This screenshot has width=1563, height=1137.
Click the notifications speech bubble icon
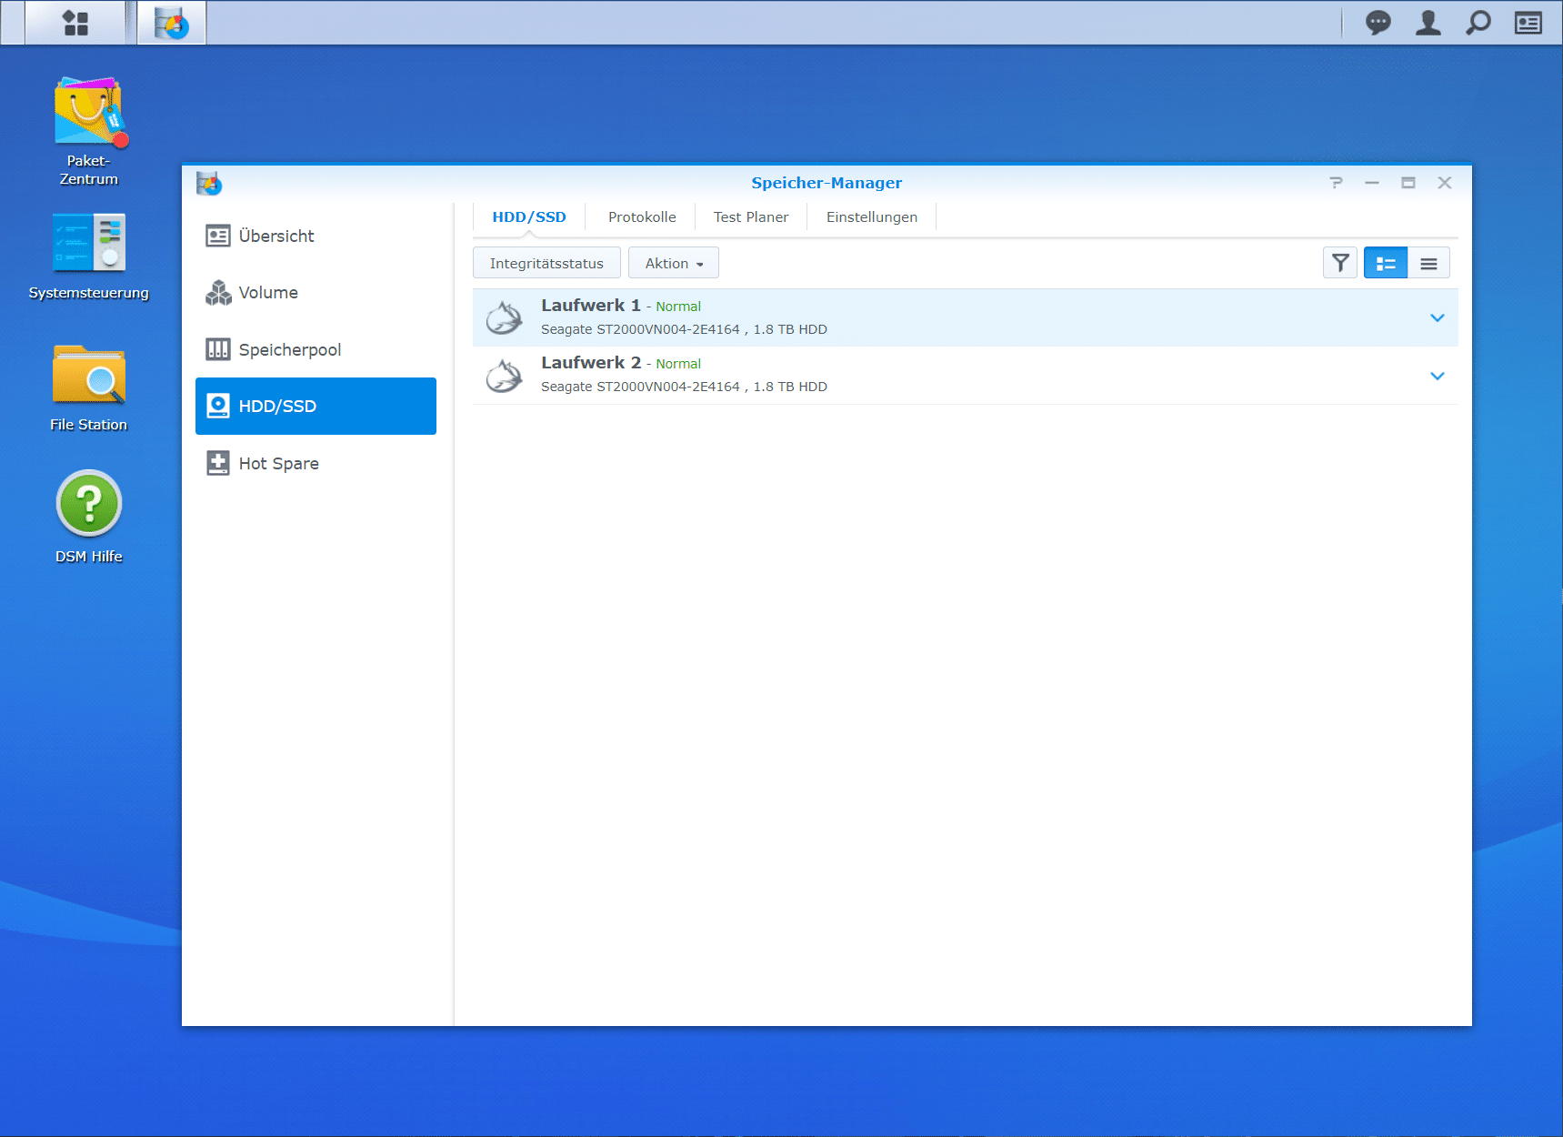(1378, 23)
